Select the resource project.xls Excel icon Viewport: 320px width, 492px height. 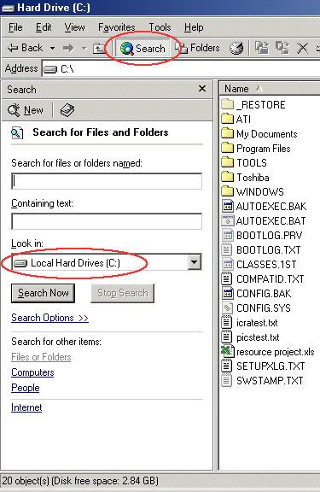coord(228,351)
